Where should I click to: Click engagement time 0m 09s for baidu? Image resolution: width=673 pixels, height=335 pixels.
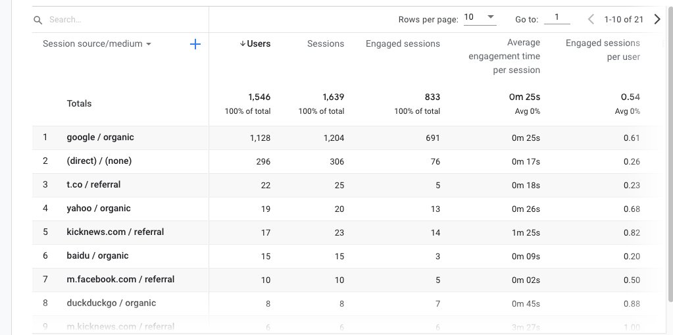tap(526, 257)
